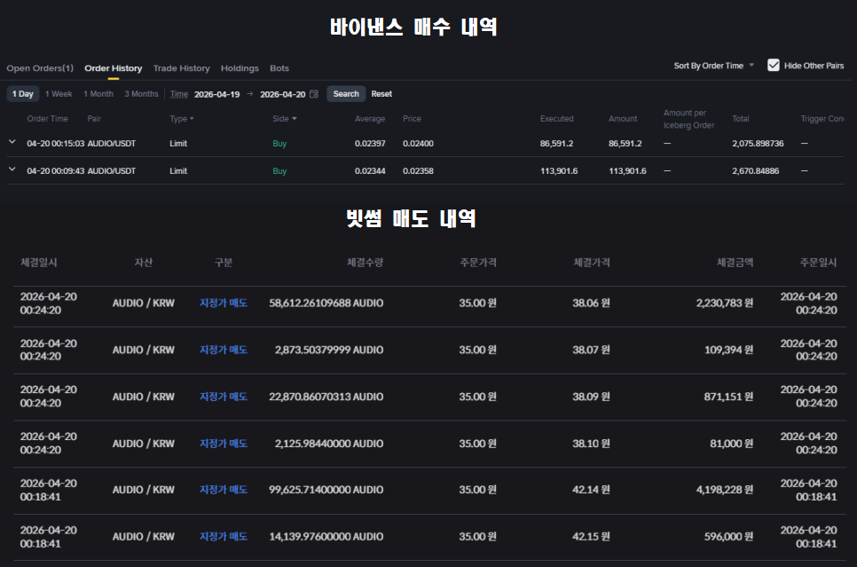Click the 체결금액 column header
Image resolution: width=857 pixels, height=567 pixels.
click(735, 263)
